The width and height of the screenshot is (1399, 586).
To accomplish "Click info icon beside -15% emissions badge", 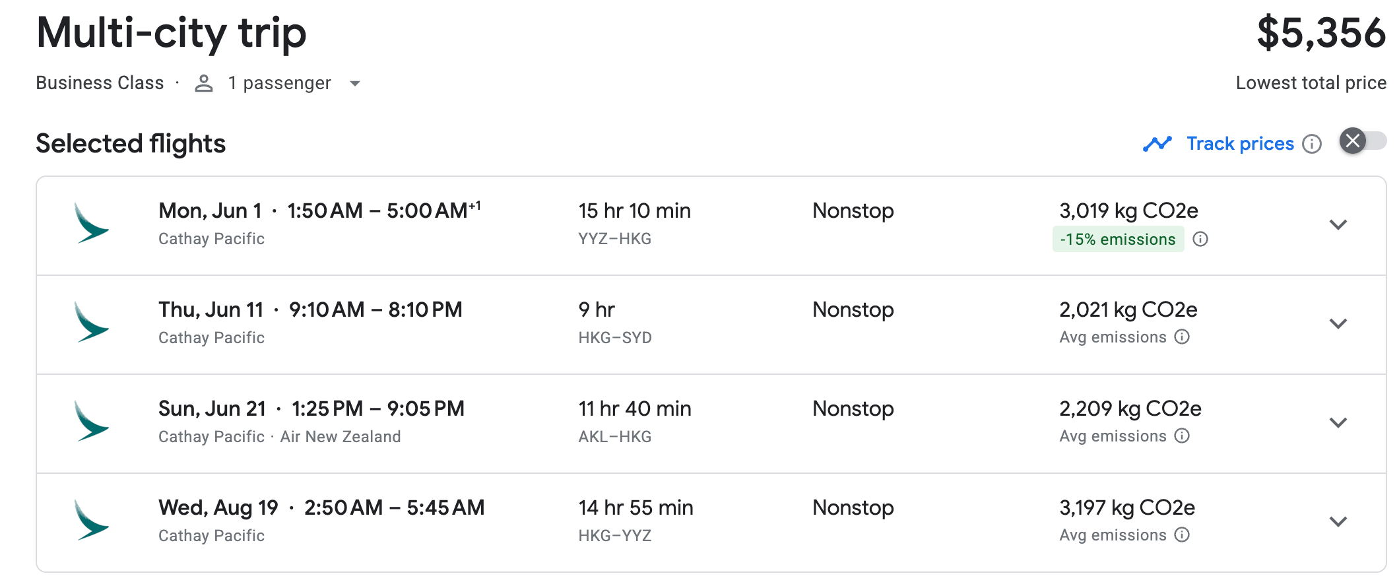I will [x=1200, y=239].
